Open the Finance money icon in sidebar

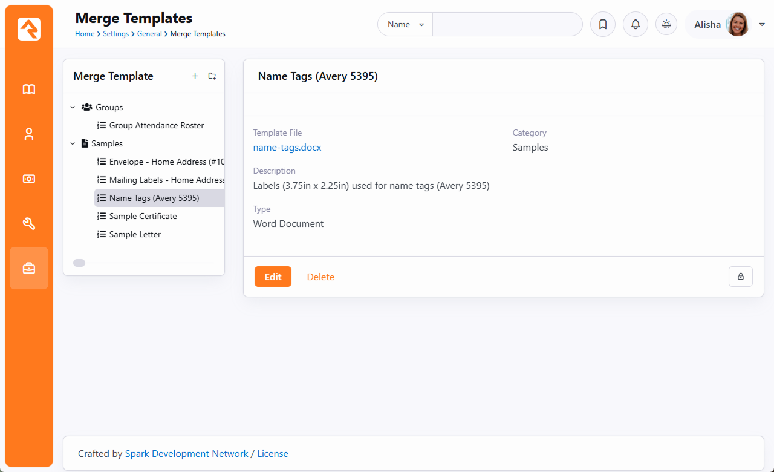(x=29, y=179)
